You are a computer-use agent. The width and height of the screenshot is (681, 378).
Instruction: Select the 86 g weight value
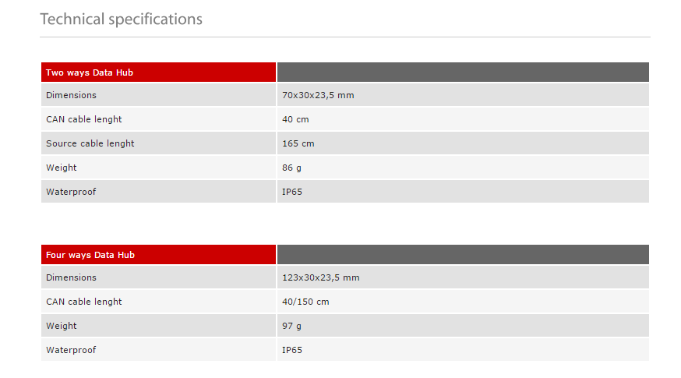(291, 168)
